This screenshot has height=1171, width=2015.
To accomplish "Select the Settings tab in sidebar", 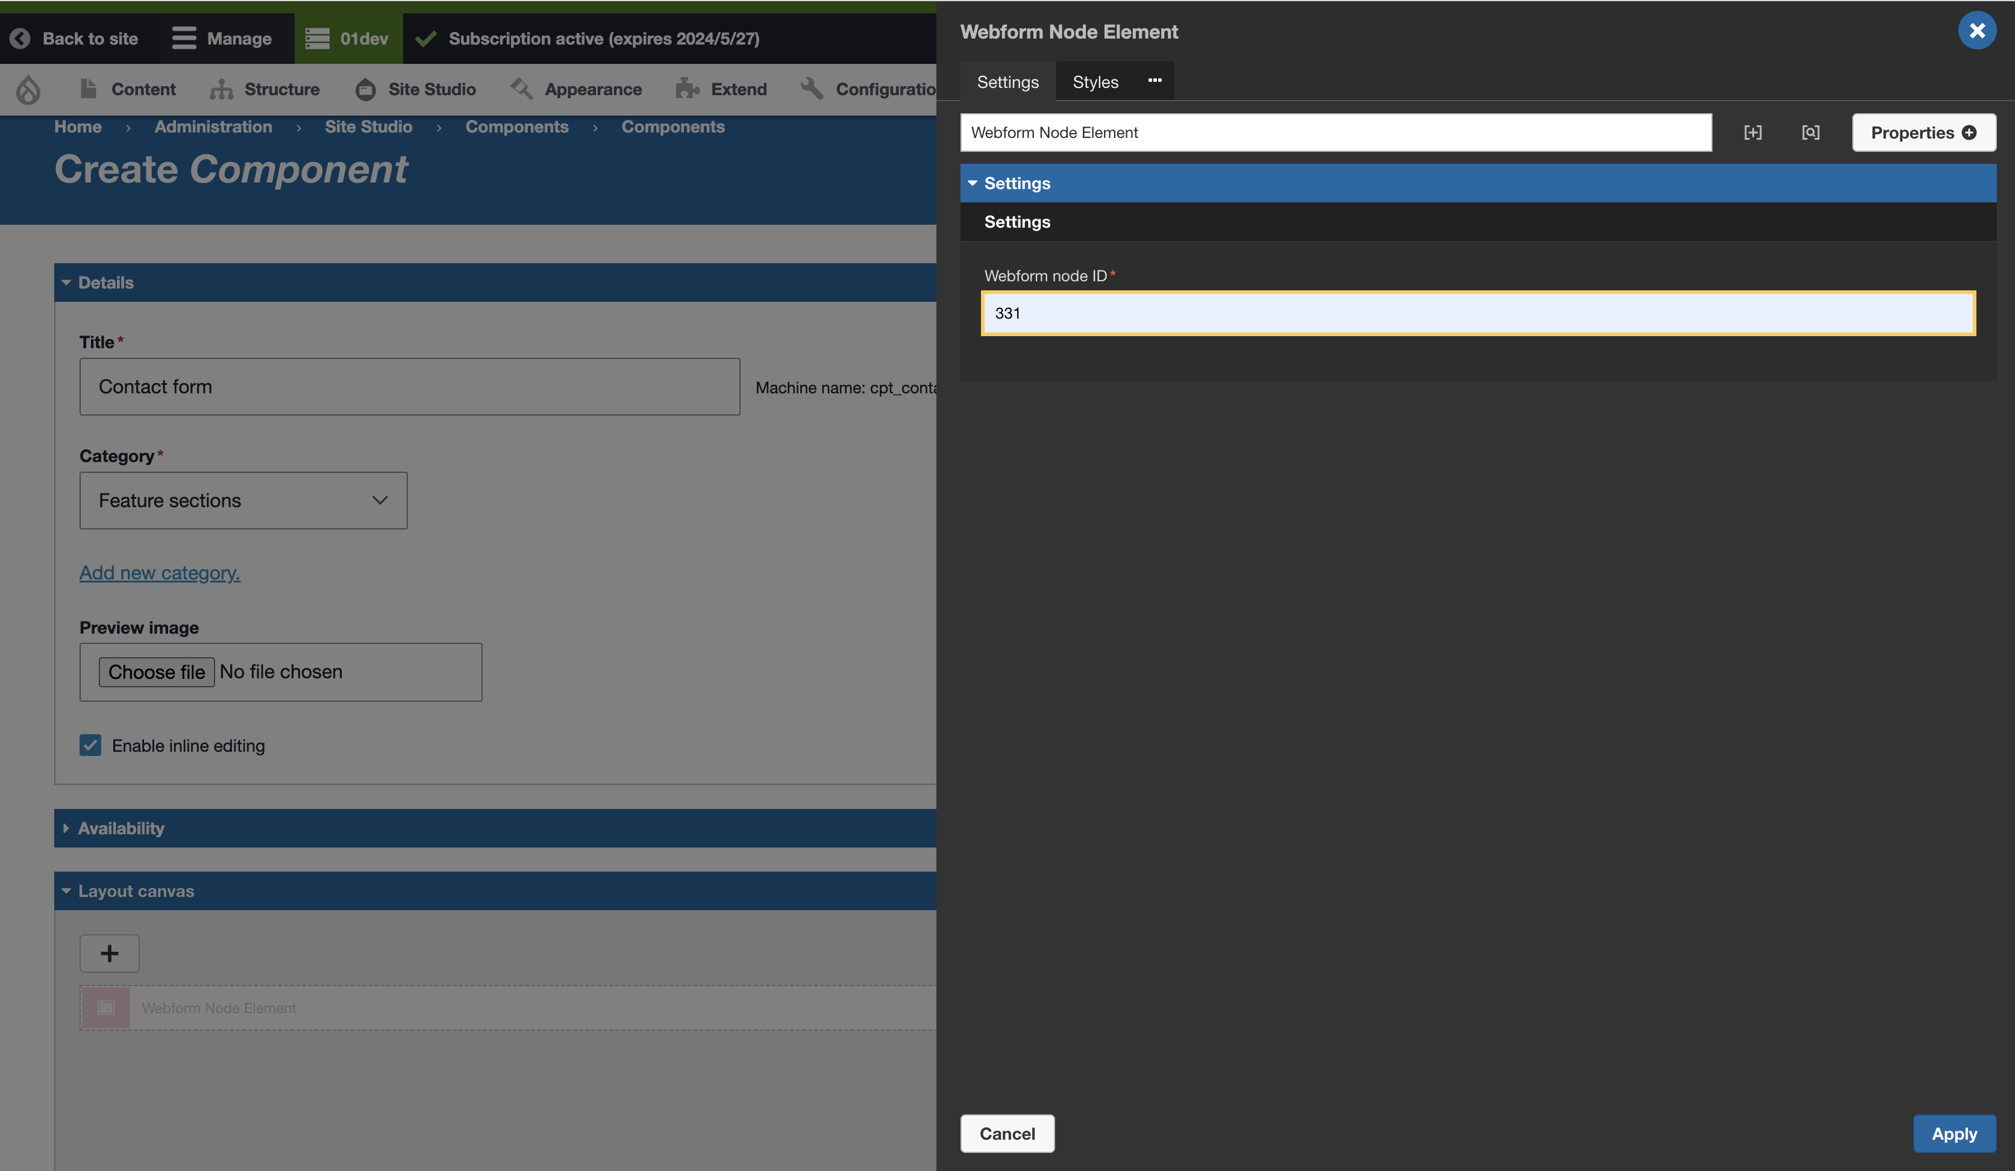I will coord(1007,81).
